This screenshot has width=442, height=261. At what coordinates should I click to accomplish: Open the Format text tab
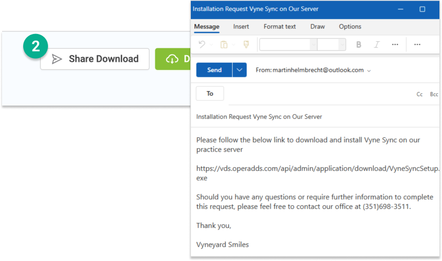[280, 27]
